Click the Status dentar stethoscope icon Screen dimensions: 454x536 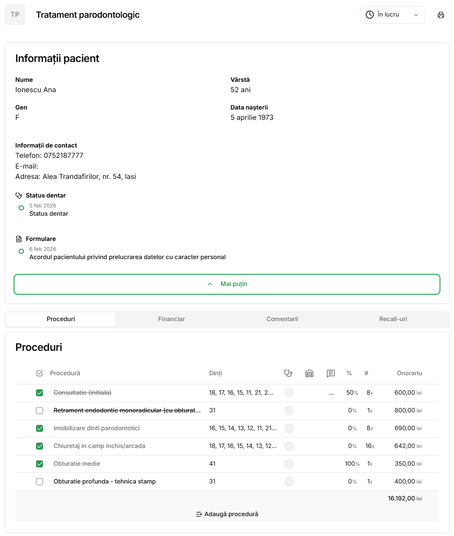19,195
